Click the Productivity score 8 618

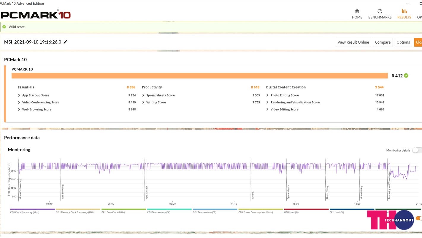pos(255,87)
